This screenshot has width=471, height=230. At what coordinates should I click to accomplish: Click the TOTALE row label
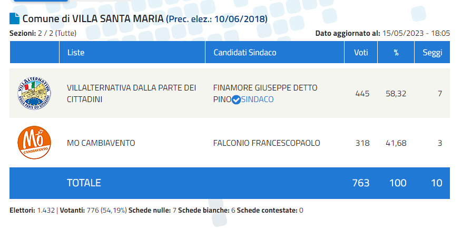click(x=84, y=183)
